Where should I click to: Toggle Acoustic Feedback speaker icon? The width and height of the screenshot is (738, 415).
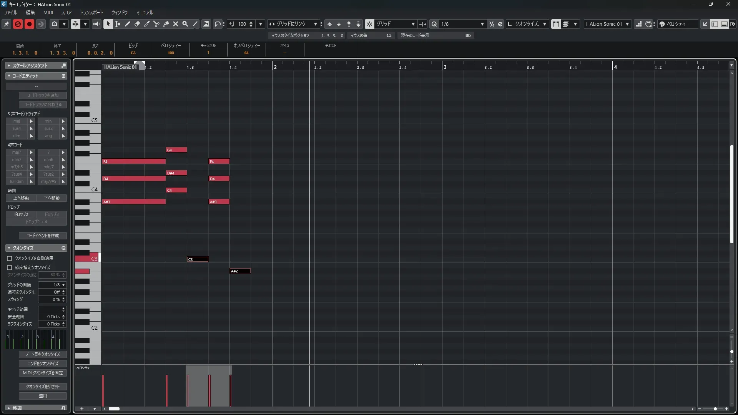pyautogui.click(x=96, y=24)
